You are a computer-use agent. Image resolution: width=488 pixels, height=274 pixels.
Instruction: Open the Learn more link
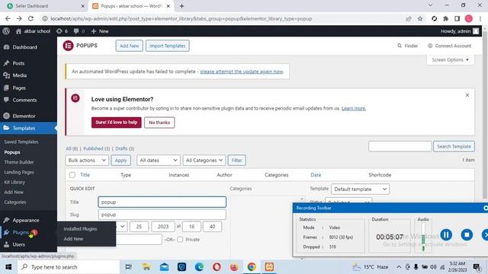click(x=354, y=108)
